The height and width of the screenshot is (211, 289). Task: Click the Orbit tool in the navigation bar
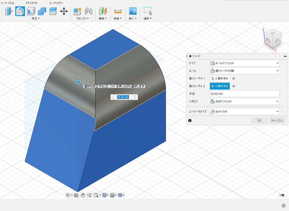tap(68, 195)
